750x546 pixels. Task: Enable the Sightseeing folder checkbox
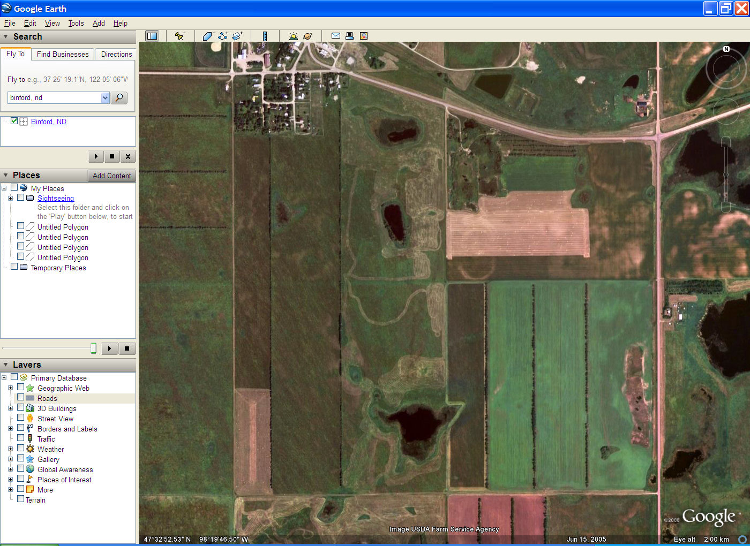pyautogui.click(x=20, y=198)
